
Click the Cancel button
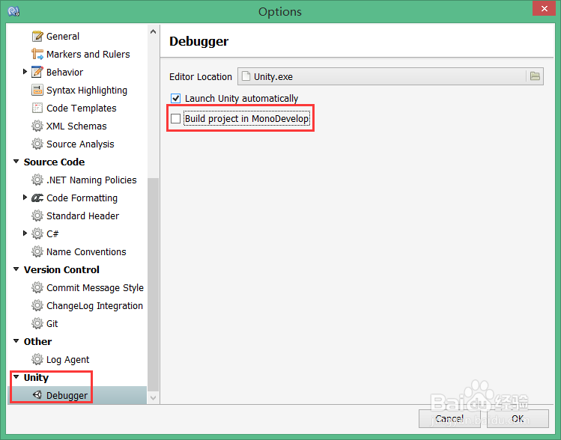[449, 418]
